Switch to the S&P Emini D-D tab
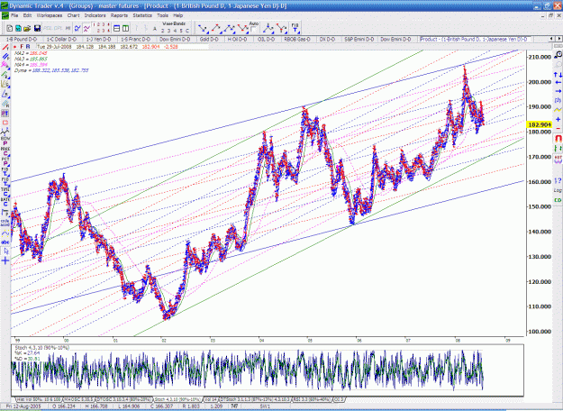 tap(359, 39)
